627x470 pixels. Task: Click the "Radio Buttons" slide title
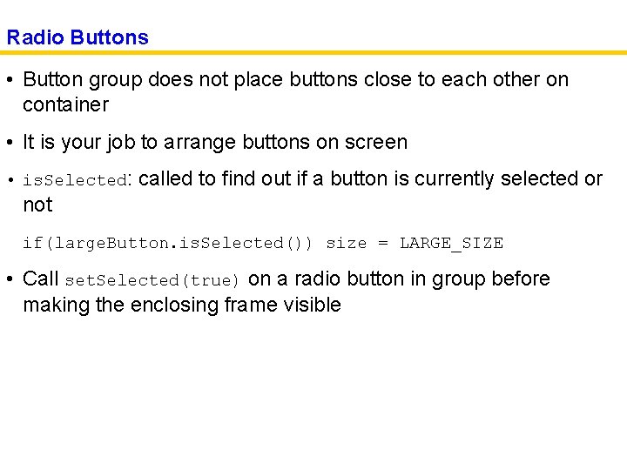point(78,37)
